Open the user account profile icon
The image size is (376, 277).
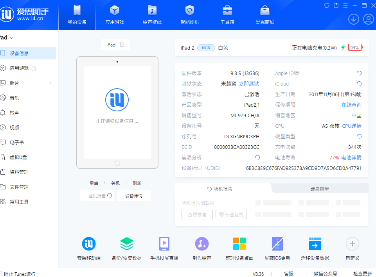pos(369,19)
